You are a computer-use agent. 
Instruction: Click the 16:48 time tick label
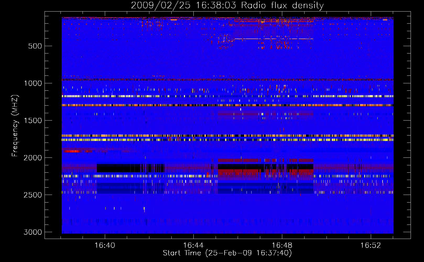[282, 245]
